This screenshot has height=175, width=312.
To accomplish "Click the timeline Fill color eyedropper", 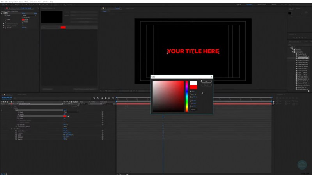I will pyautogui.click(x=68, y=116).
